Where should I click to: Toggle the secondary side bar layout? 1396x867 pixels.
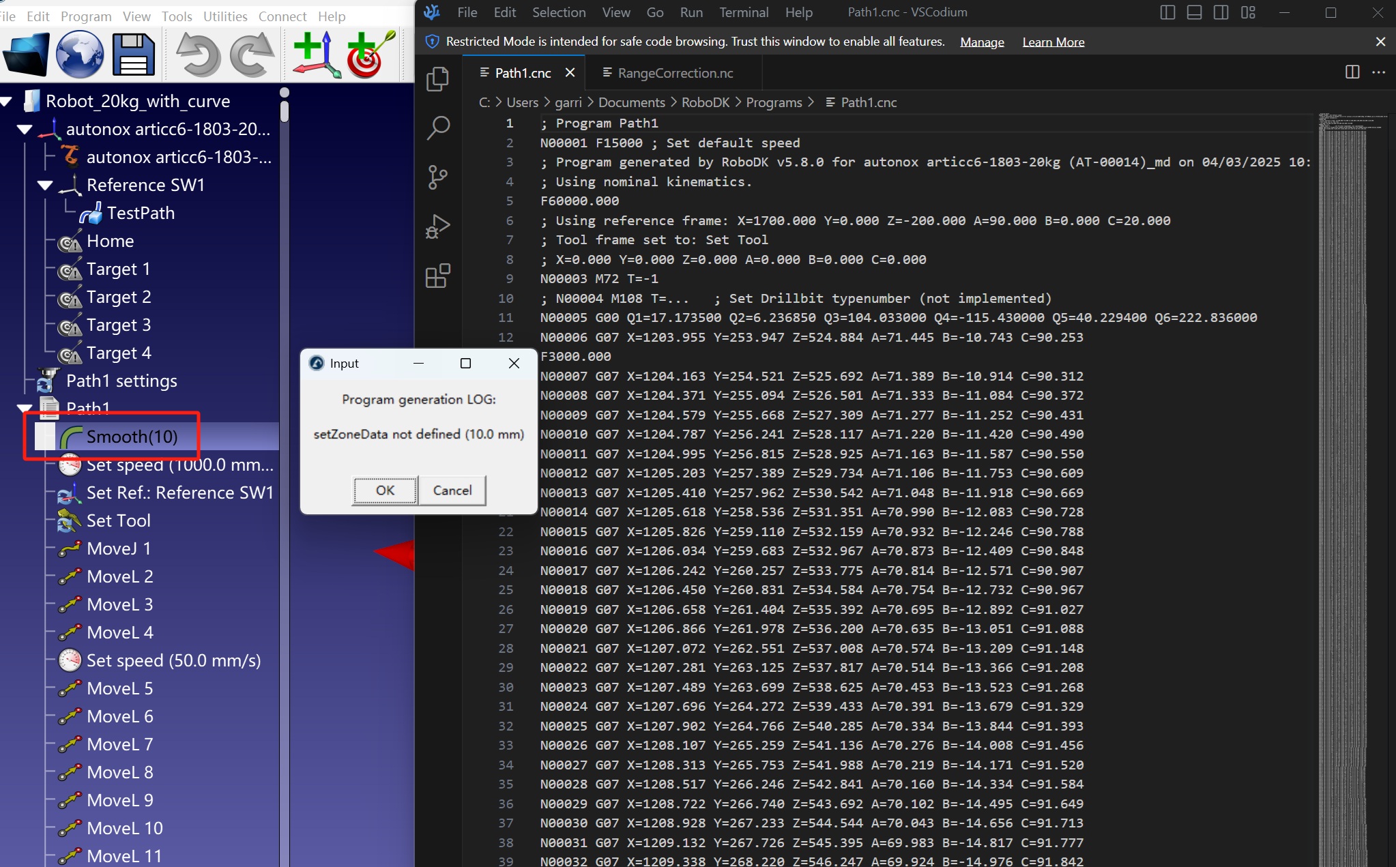tap(1221, 12)
